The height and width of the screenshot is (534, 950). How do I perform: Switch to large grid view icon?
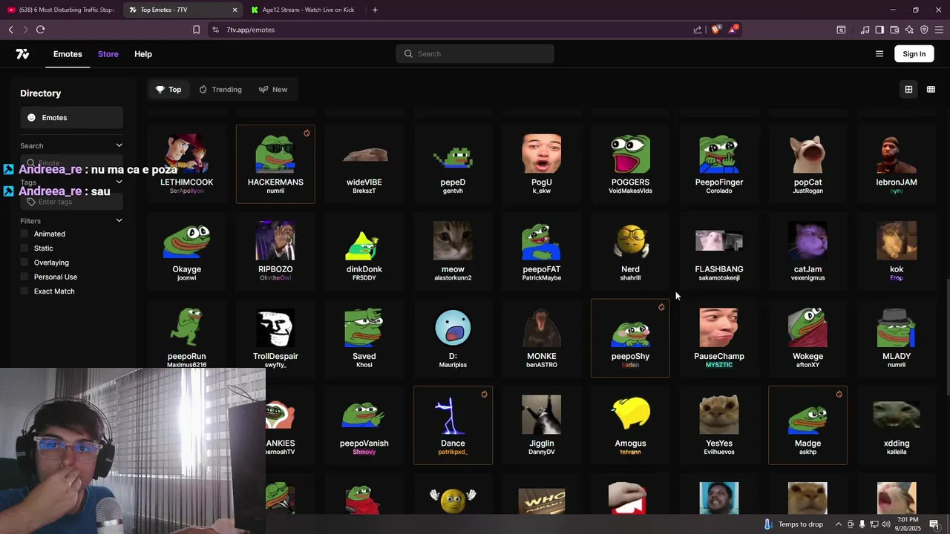pos(908,90)
